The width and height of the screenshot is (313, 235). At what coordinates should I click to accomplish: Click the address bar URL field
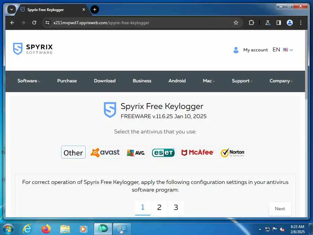coord(140,23)
